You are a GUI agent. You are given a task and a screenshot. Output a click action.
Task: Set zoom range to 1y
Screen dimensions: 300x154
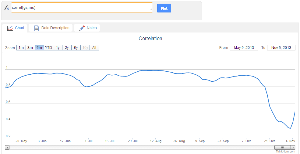[x=58, y=48]
